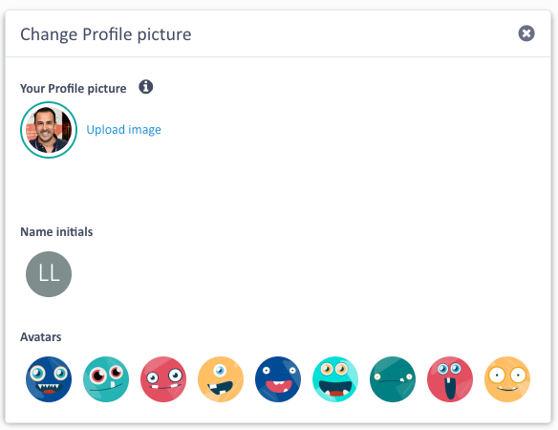Click the white LL letters in initials circle
558x430 pixels.
pos(49,273)
